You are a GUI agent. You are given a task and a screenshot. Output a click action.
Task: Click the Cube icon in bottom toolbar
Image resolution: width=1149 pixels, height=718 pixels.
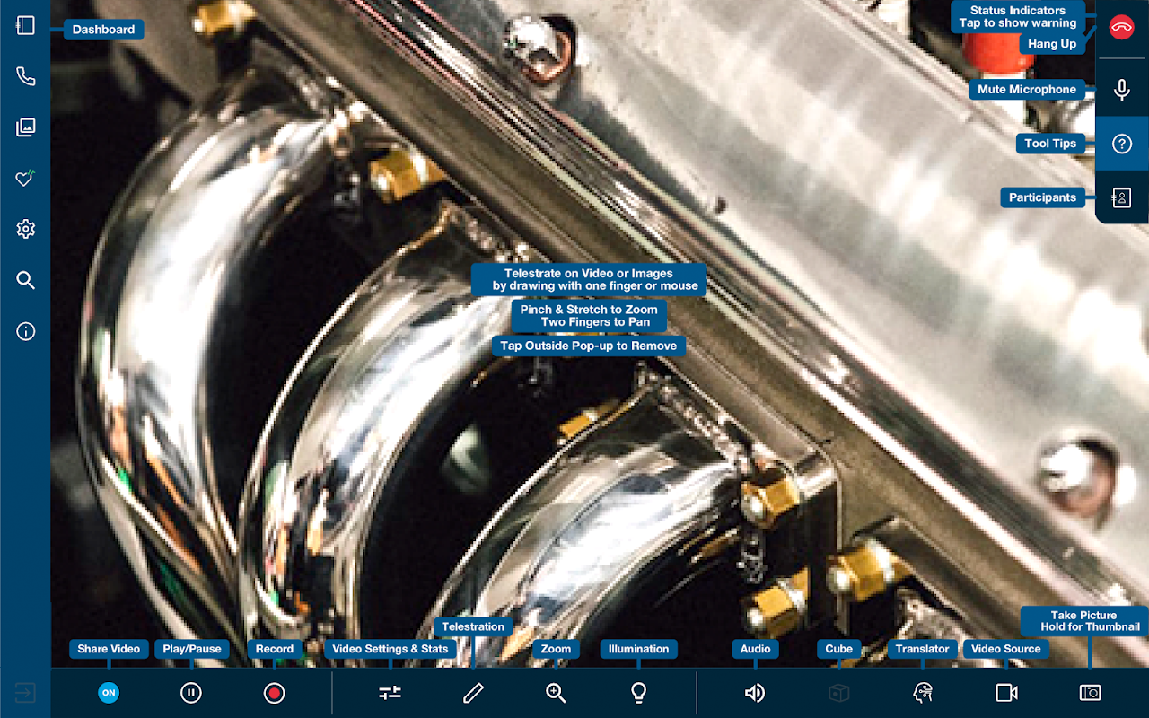(838, 693)
